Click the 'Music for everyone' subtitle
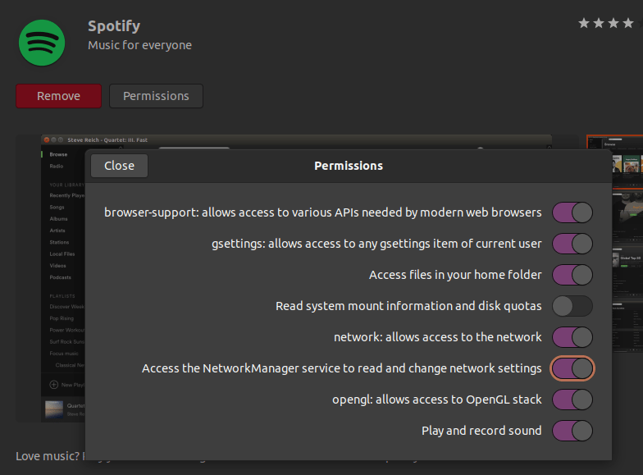Viewport: 643px width, 475px height. [x=139, y=45]
